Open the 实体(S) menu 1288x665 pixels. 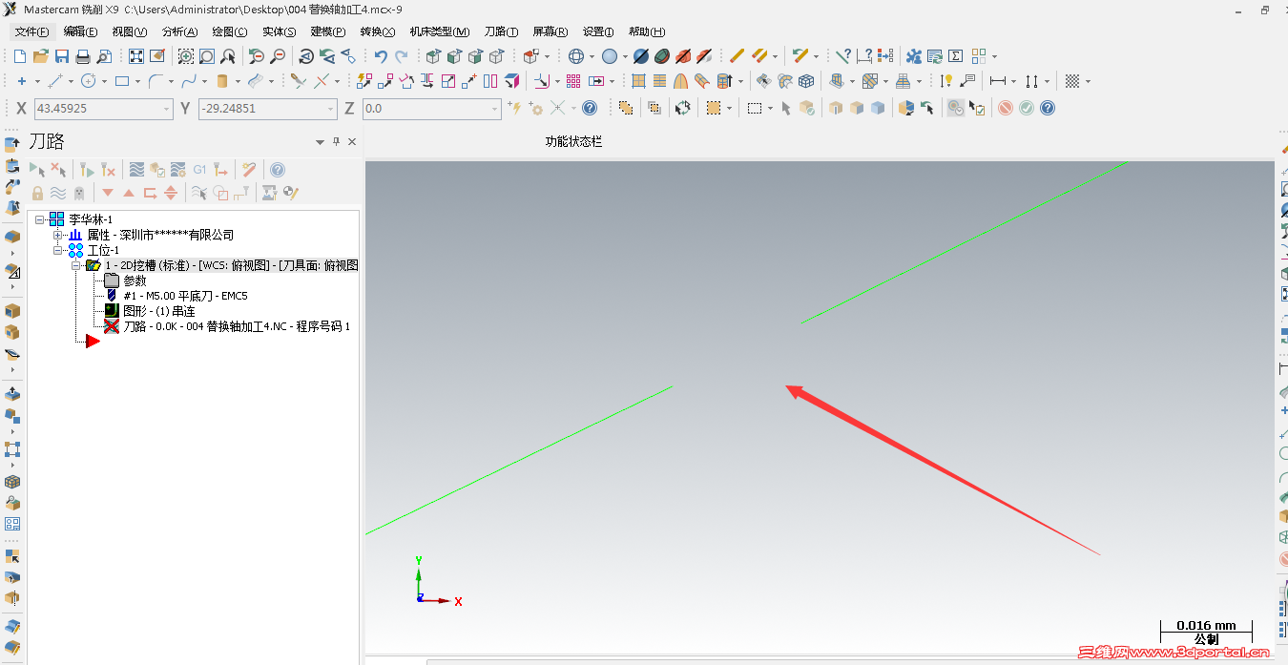[279, 31]
